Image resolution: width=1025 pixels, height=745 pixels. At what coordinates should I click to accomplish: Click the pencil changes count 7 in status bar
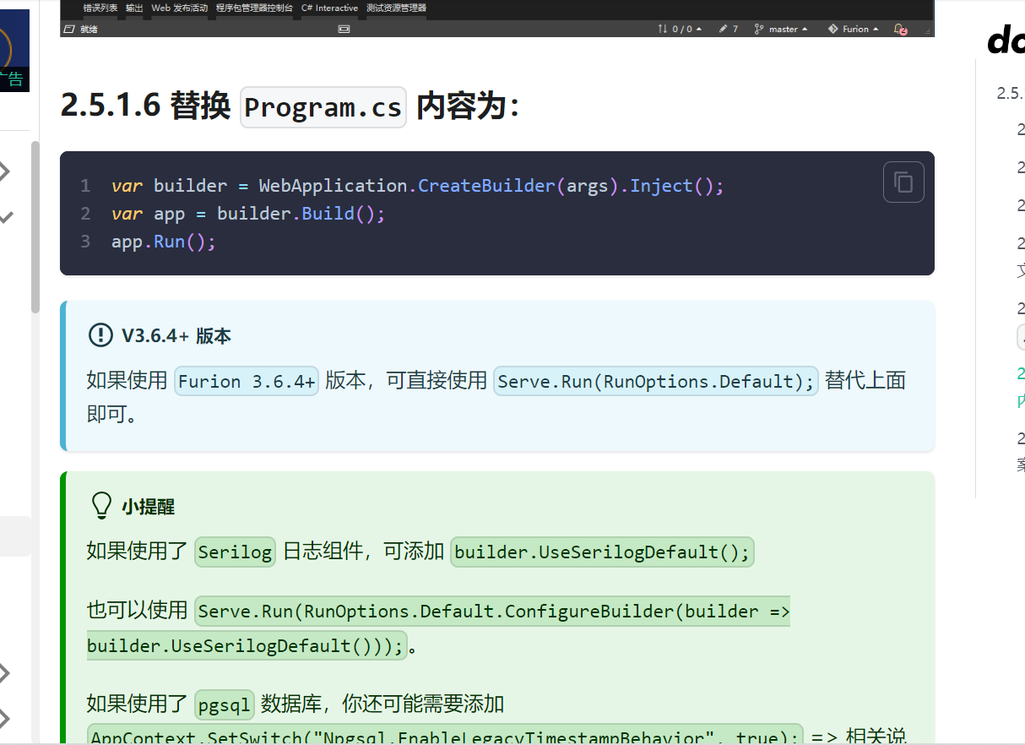pos(728,29)
